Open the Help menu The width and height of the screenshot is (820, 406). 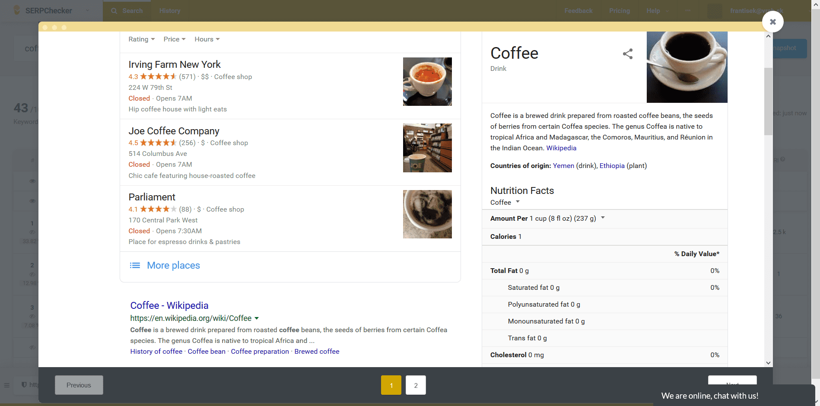click(x=658, y=11)
